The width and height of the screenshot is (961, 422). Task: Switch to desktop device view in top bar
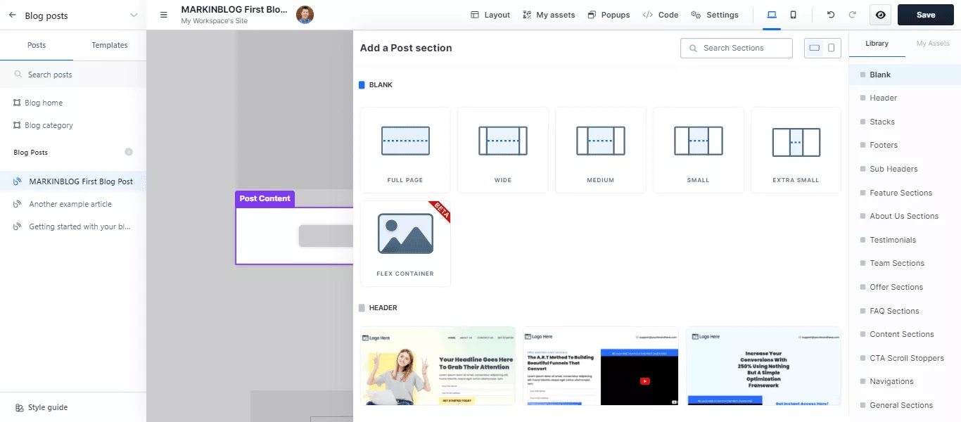[x=772, y=15]
